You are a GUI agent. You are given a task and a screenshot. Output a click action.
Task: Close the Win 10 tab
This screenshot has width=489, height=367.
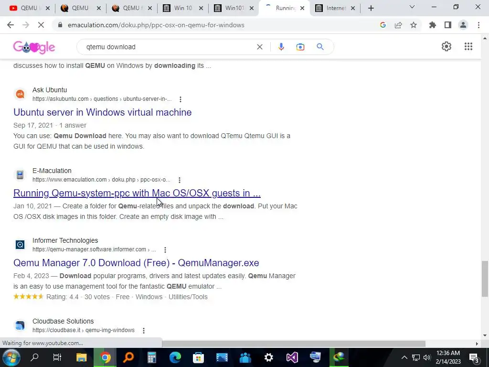coord(201,9)
